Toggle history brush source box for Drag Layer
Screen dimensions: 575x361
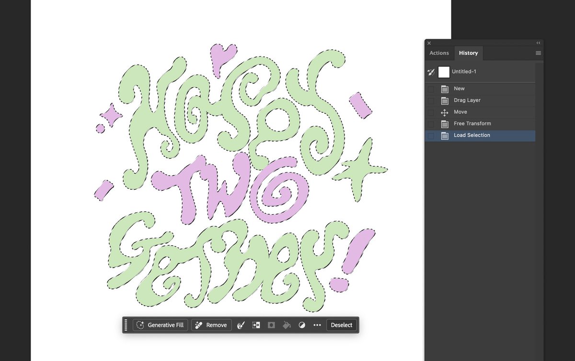[x=431, y=100]
